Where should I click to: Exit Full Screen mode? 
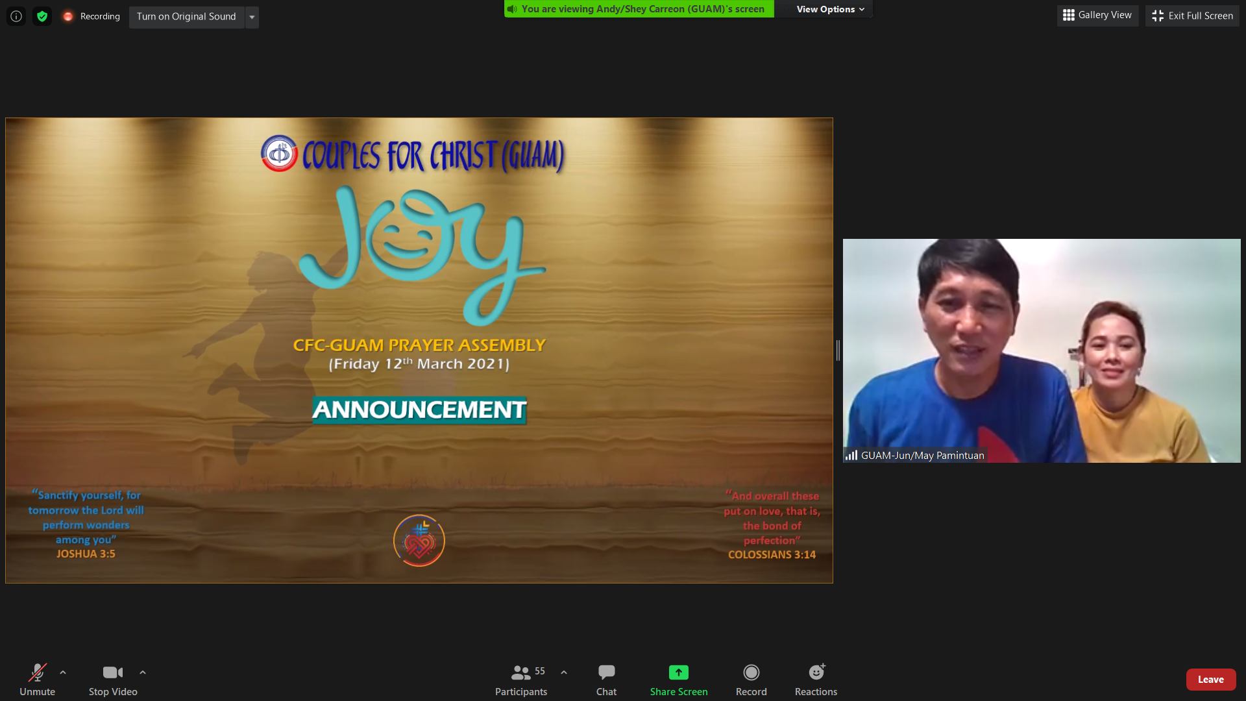click(x=1192, y=16)
